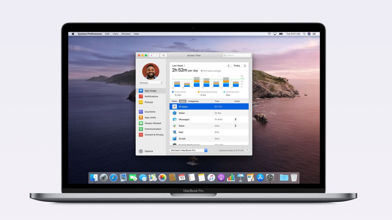Open Always Allowed in the sidebar
This screenshot has width=392, height=220.
point(151,123)
